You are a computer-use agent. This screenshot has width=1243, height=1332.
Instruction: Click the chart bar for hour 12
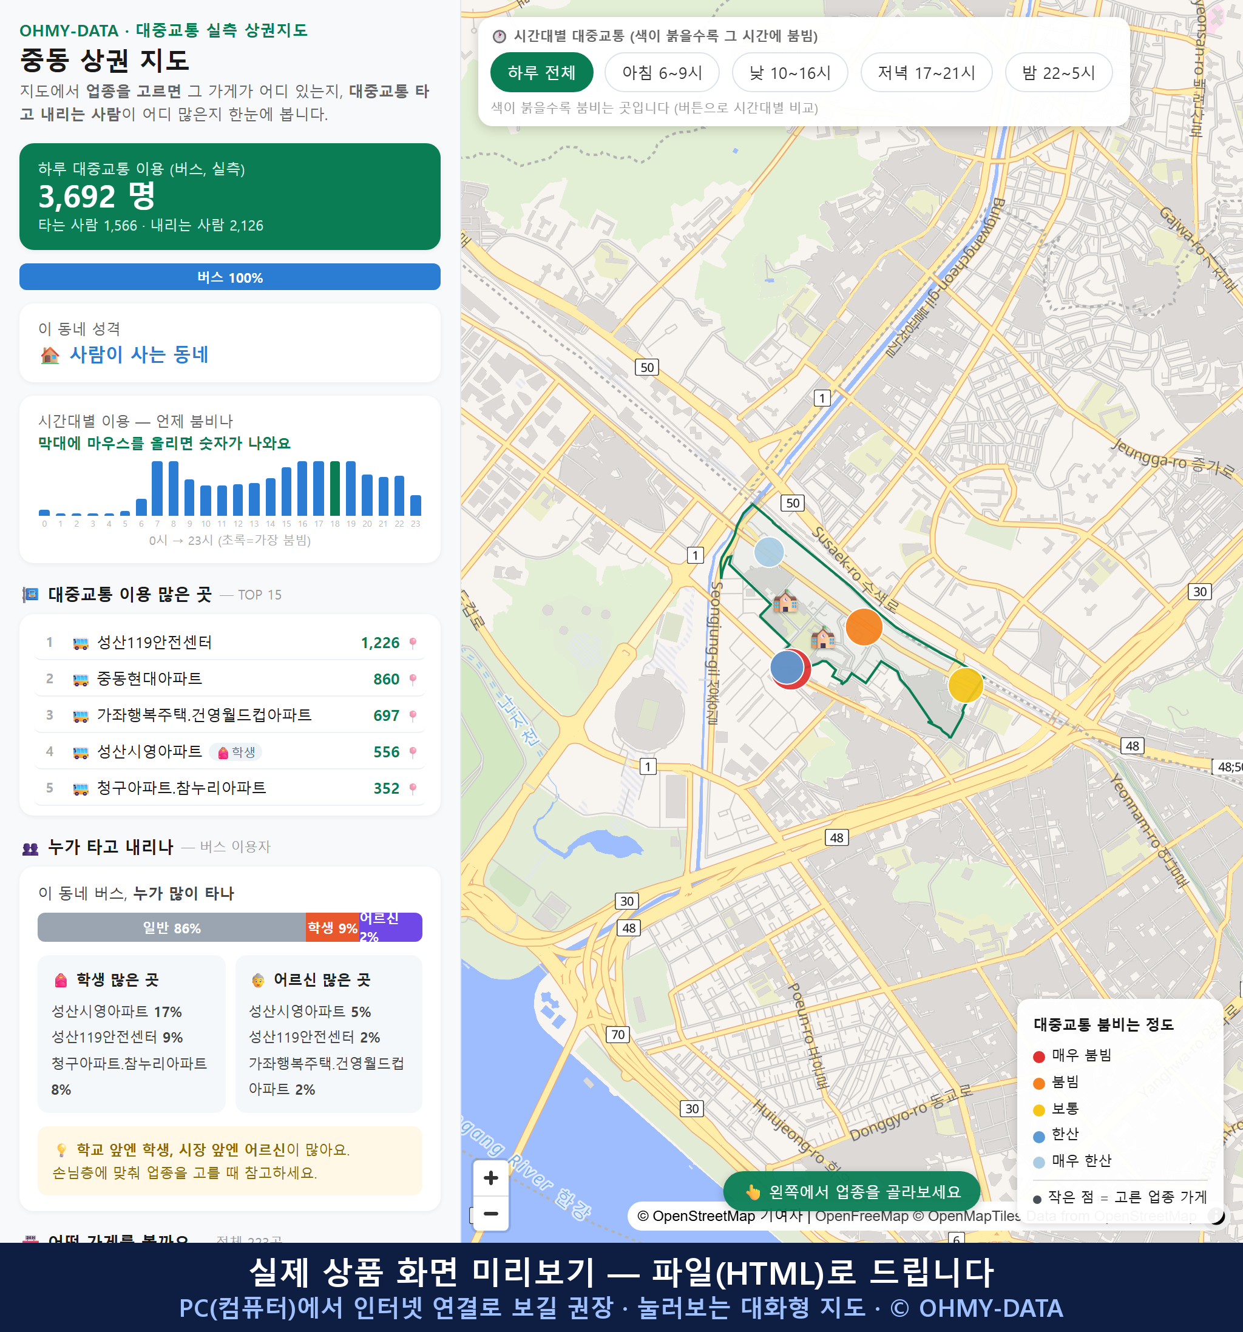tap(238, 500)
